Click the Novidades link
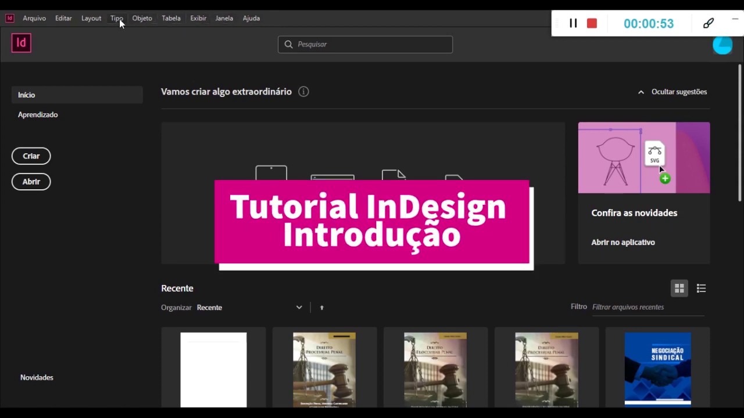744x418 pixels. point(37,377)
